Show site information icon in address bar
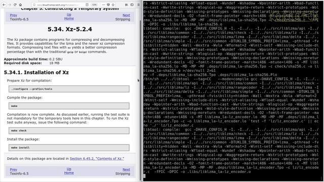Viewport: 324px width, 182px height. 34,5
